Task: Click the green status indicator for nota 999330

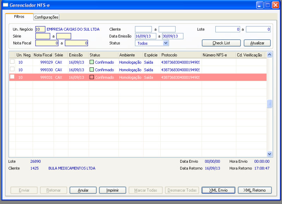Action: click(x=92, y=70)
